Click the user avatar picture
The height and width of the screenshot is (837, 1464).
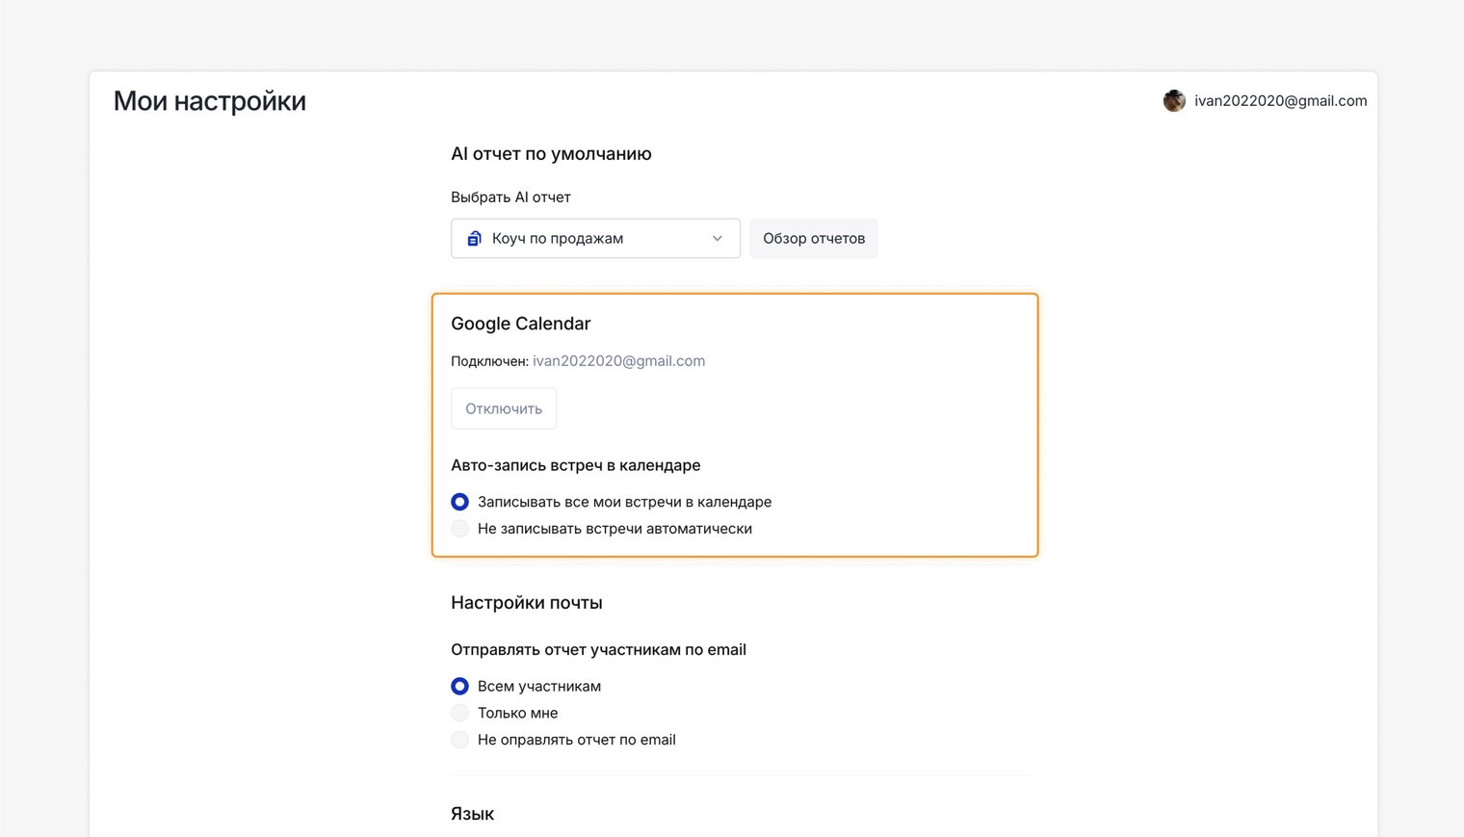coord(1174,101)
